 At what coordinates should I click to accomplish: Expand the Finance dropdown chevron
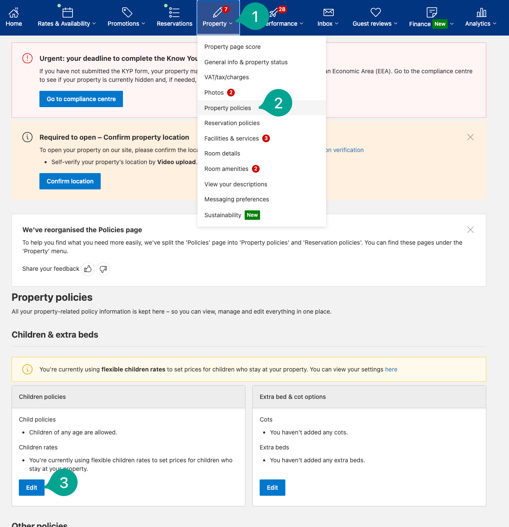tap(452, 24)
